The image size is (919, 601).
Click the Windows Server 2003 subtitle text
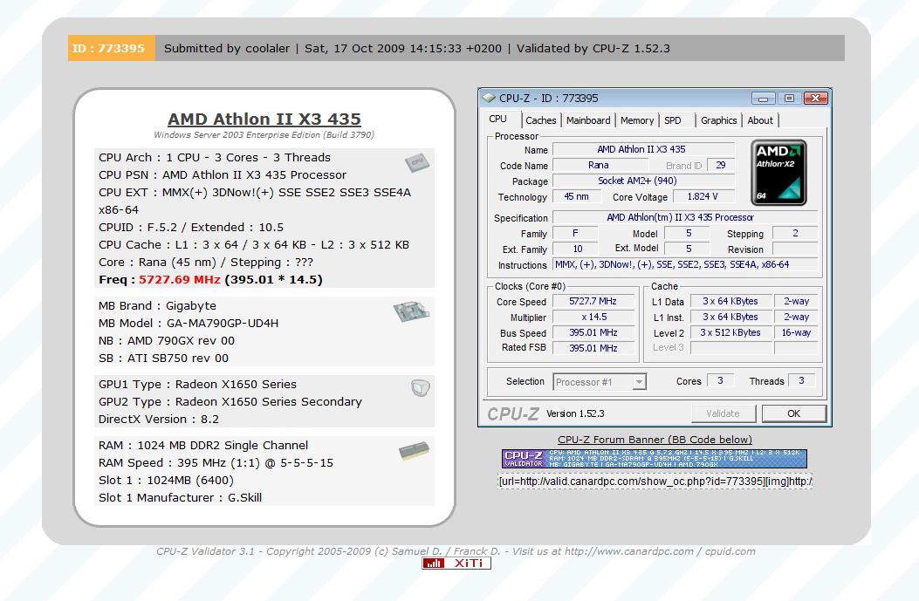[x=264, y=134]
